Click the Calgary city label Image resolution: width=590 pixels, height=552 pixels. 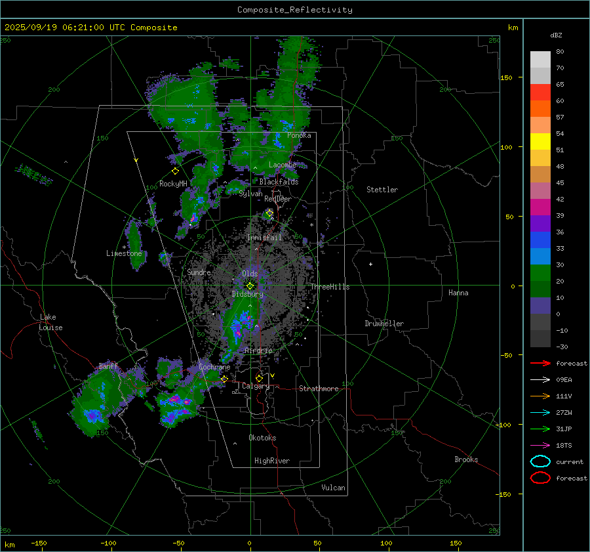(256, 387)
